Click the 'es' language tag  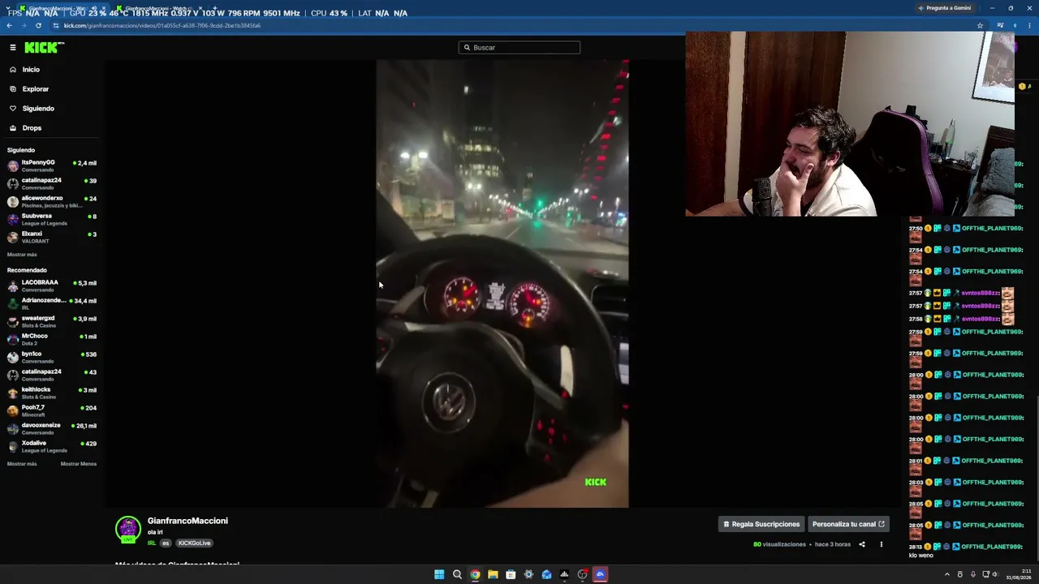pyautogui.click(x=166, y=543)
